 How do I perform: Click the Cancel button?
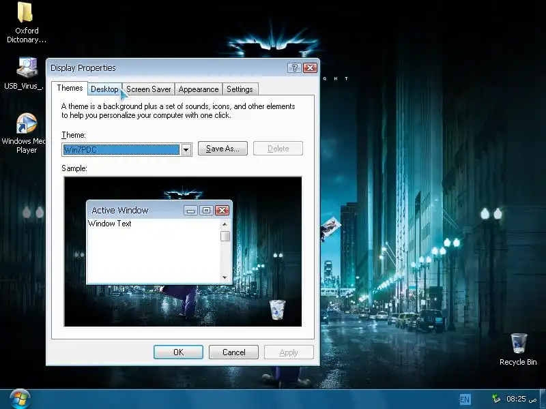pyautogui.click(x=233, y=352)
